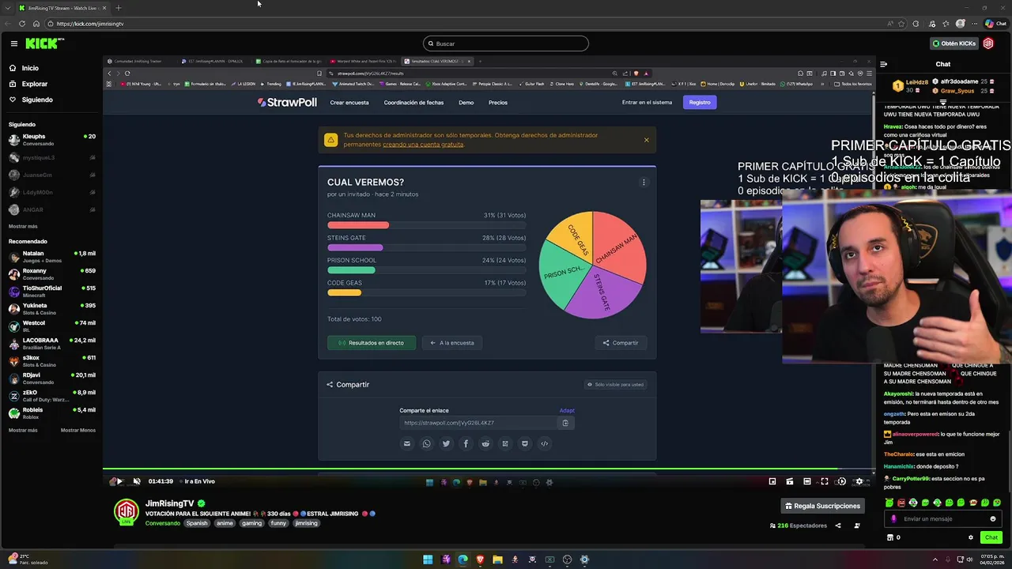The height and width of the screenshot is (569, 1012).
Task: Focus the Buscar search field
Action: (506, 43)
